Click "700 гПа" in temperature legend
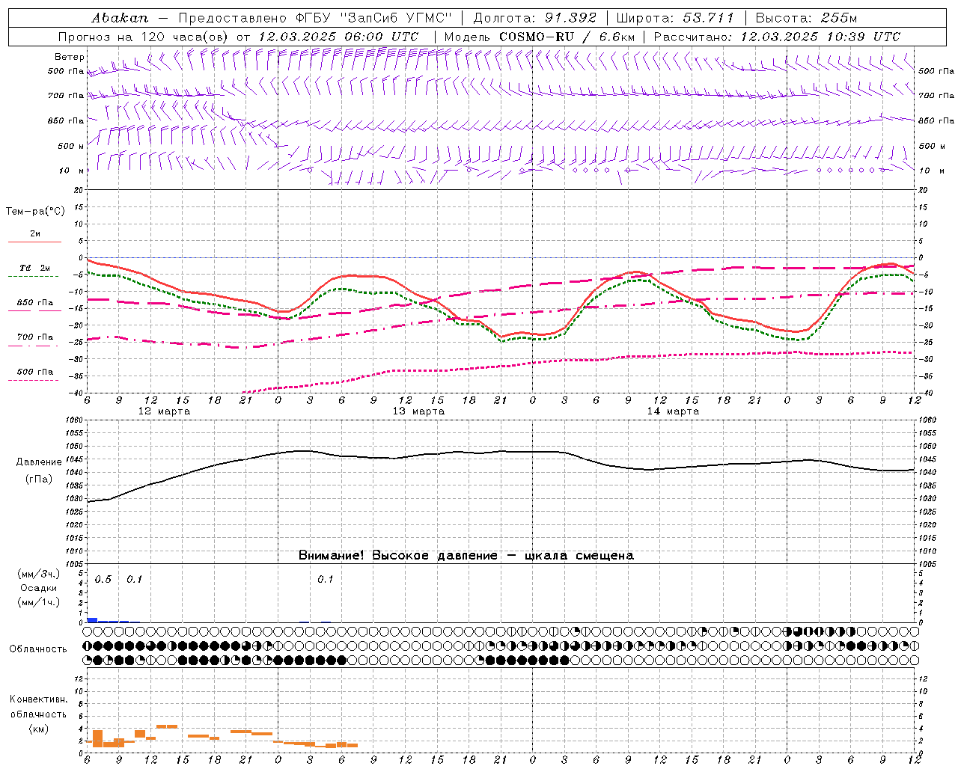This screenshot has width=958, height=766. point(35,337)
